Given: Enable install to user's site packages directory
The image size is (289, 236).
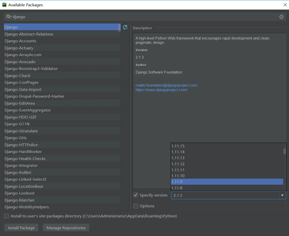Looking at the screenshot, I should (x=7, y=216).
